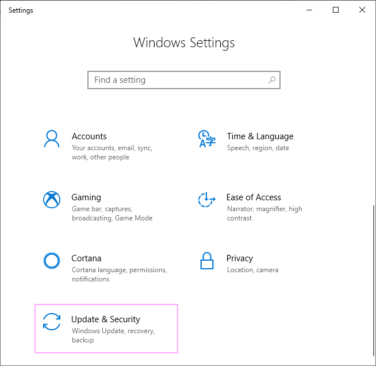
Task: Open the Accounts settings title
Action: (89, 136)
